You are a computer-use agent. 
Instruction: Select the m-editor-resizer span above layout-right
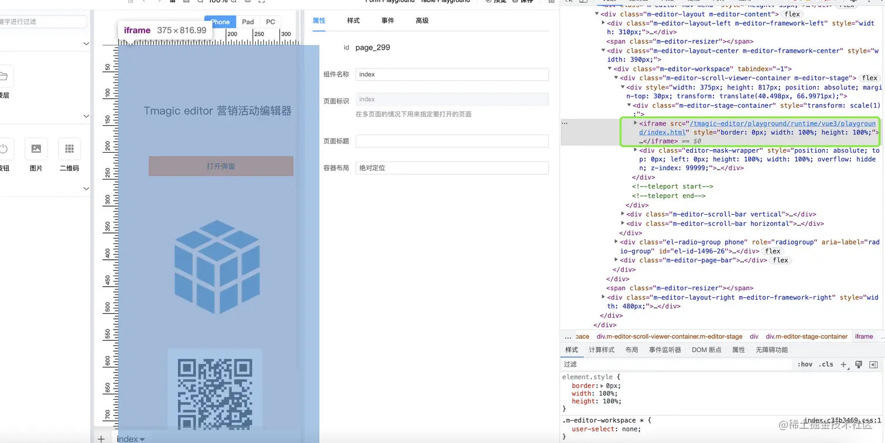coord(680,288)
